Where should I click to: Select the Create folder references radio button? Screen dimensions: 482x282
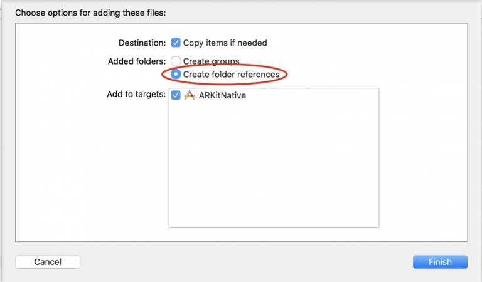pos(176,75)
